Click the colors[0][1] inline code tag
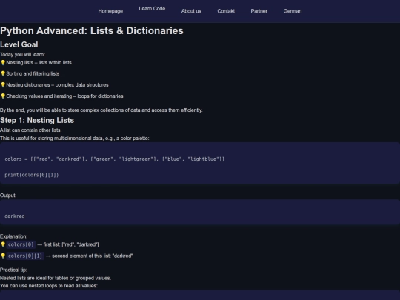 (25, 256)
